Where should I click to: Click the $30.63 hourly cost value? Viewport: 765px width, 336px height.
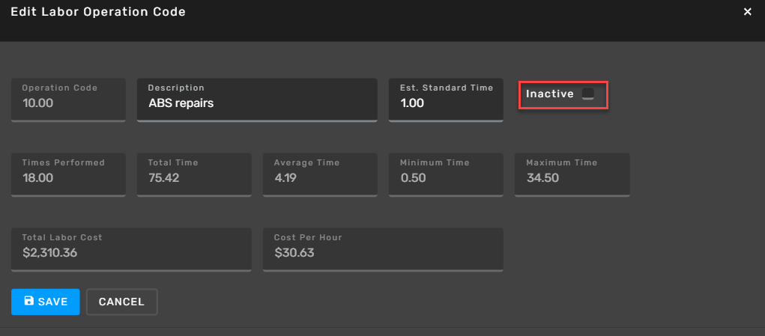coord(294,253)
